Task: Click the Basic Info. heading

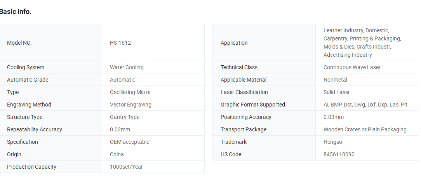Action: pyautogui.click(x=16, y=12)
